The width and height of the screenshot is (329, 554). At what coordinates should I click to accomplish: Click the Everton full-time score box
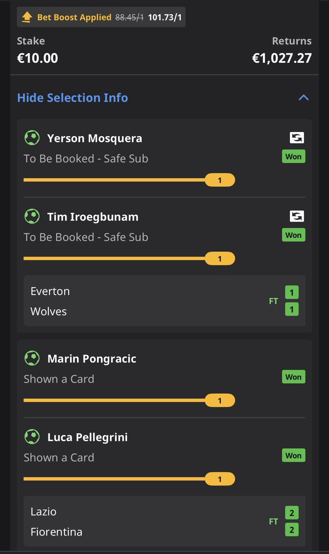point(292,292)
